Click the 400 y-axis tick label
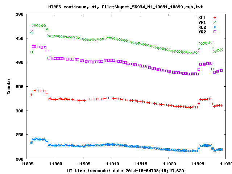Image resolution: width=232 pixels, height=174 pixels. point(20,62)
